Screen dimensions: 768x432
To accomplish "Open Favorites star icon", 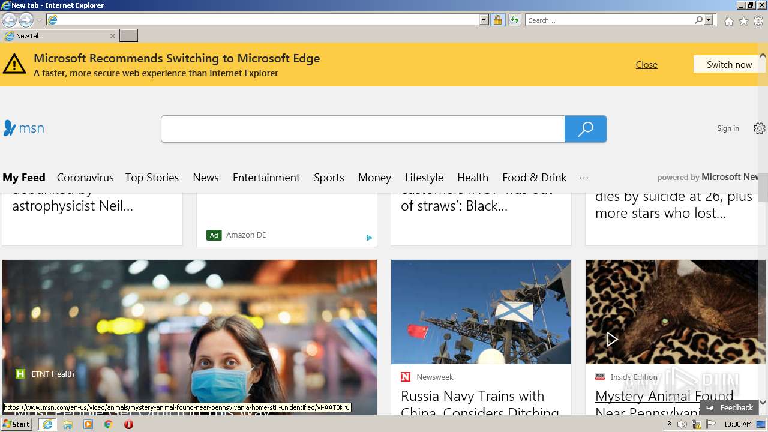I will (743, 21).
